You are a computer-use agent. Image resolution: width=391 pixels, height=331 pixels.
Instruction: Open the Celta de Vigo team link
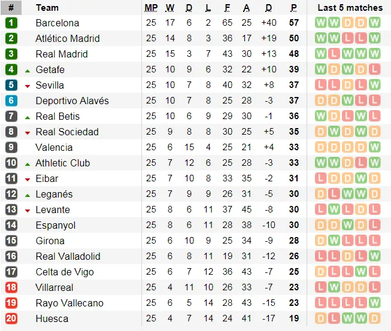click(64, 272)
